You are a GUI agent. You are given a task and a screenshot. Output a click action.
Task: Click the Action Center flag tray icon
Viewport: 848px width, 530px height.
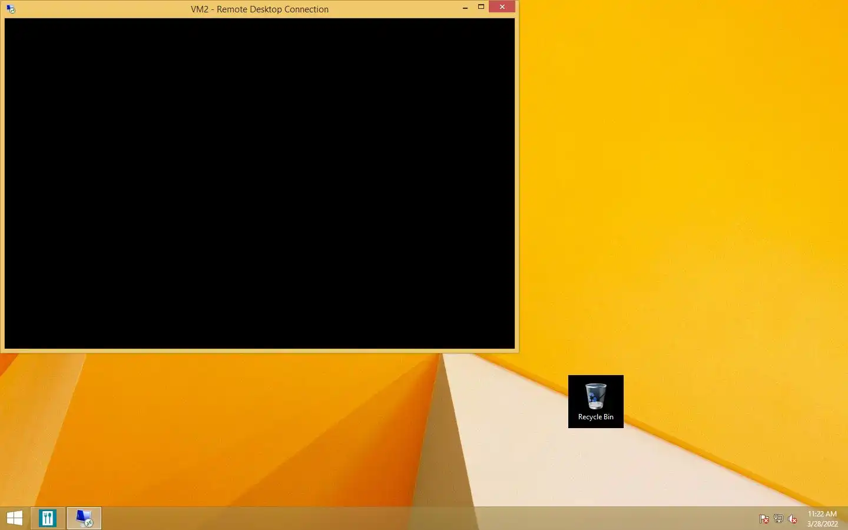[x=764, y=519]
